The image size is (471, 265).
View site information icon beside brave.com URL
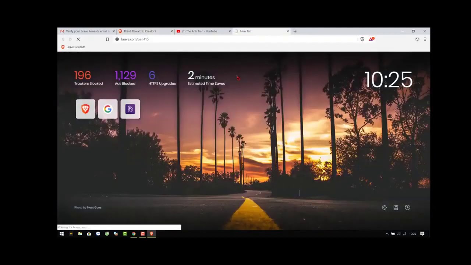[117, 39]
